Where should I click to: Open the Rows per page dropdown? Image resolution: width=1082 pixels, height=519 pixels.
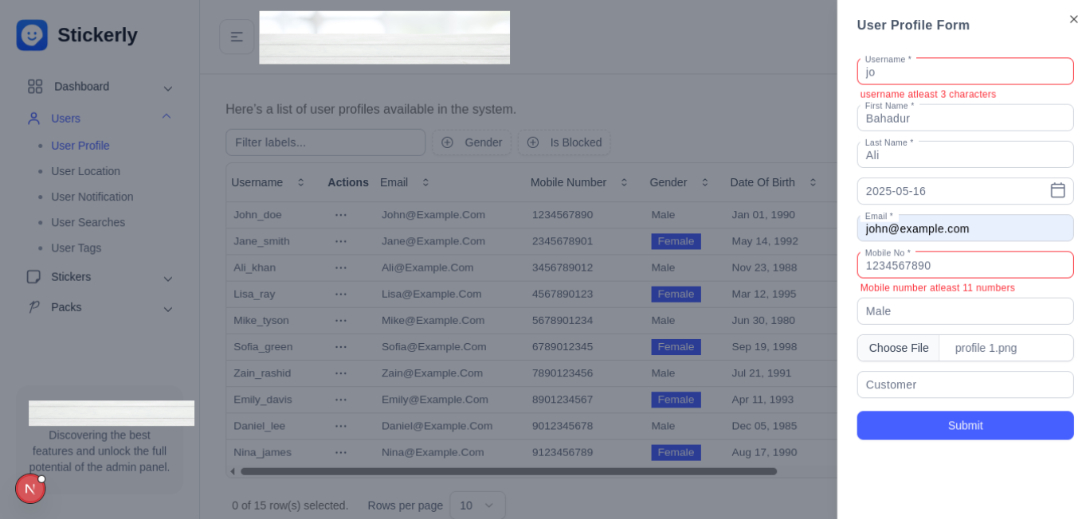pos(477,505)
